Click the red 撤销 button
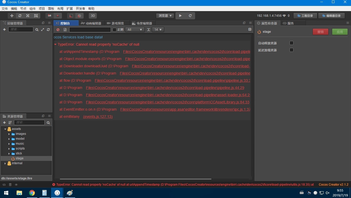 [321, 32]
